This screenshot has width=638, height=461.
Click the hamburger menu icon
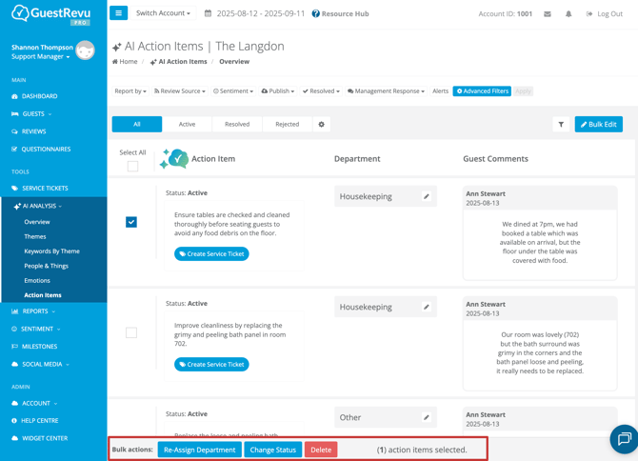pyautogui.click(x=118, y=13)
